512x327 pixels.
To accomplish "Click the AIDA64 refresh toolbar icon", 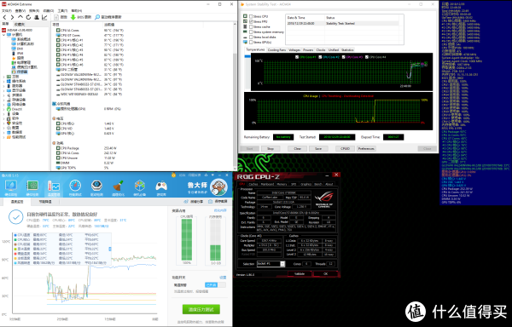I will click(28, 17).
